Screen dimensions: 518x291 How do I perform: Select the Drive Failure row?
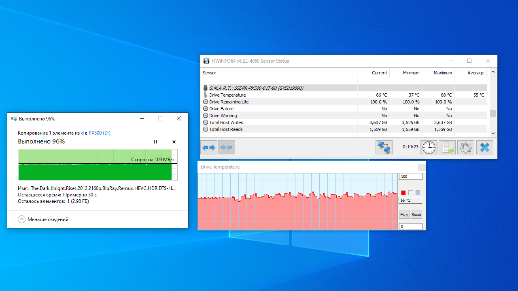click(344, 109)
